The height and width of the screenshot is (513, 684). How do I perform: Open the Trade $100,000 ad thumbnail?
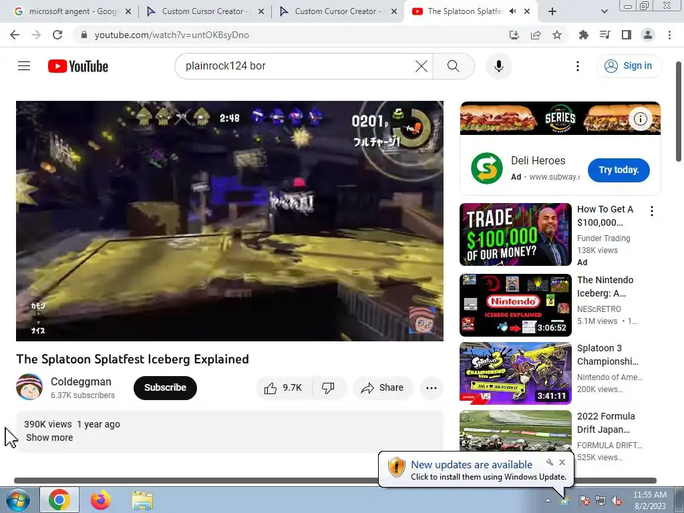[x=515, y=234]
